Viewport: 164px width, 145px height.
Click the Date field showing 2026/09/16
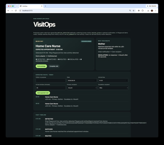tap(82, 80)
